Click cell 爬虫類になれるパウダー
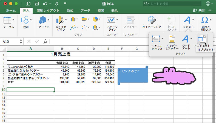Image resolution: width=216 pixels, height=123 pixels. tap(31, 71)
